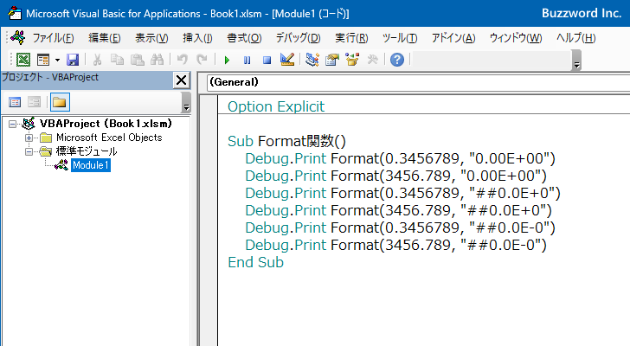The image size is (630, 346).
Task: Open the 編集(E) menu
Action: pos(105,38)
